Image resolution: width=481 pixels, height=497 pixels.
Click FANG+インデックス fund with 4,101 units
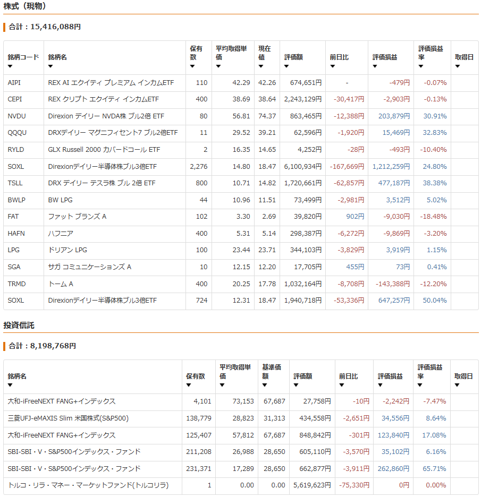61,401
